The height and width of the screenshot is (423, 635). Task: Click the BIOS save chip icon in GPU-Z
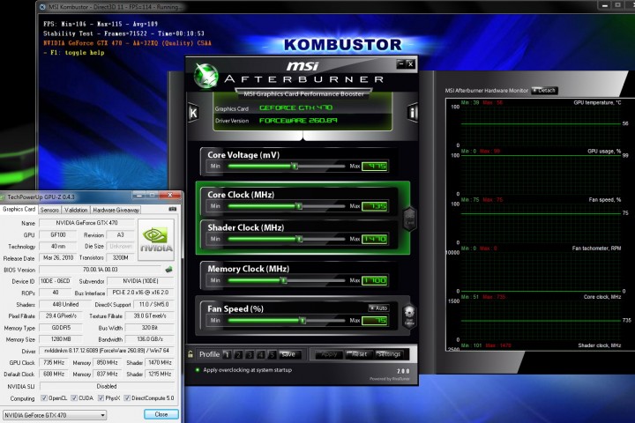[168, 269]
